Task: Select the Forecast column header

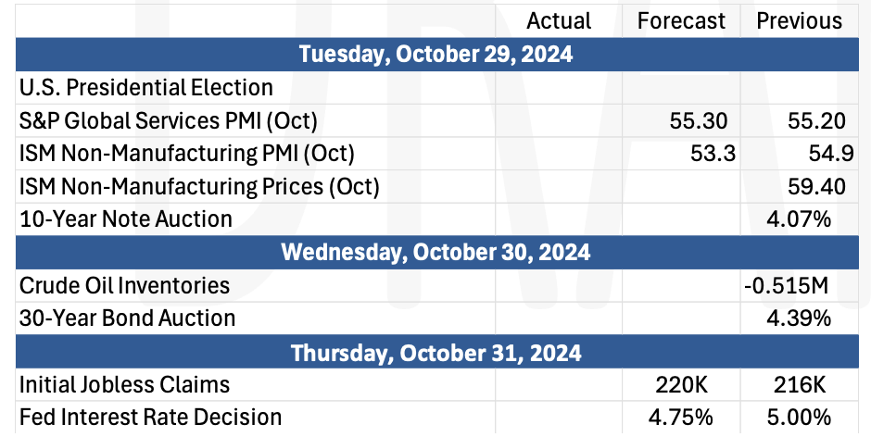Action: (681, 21)
